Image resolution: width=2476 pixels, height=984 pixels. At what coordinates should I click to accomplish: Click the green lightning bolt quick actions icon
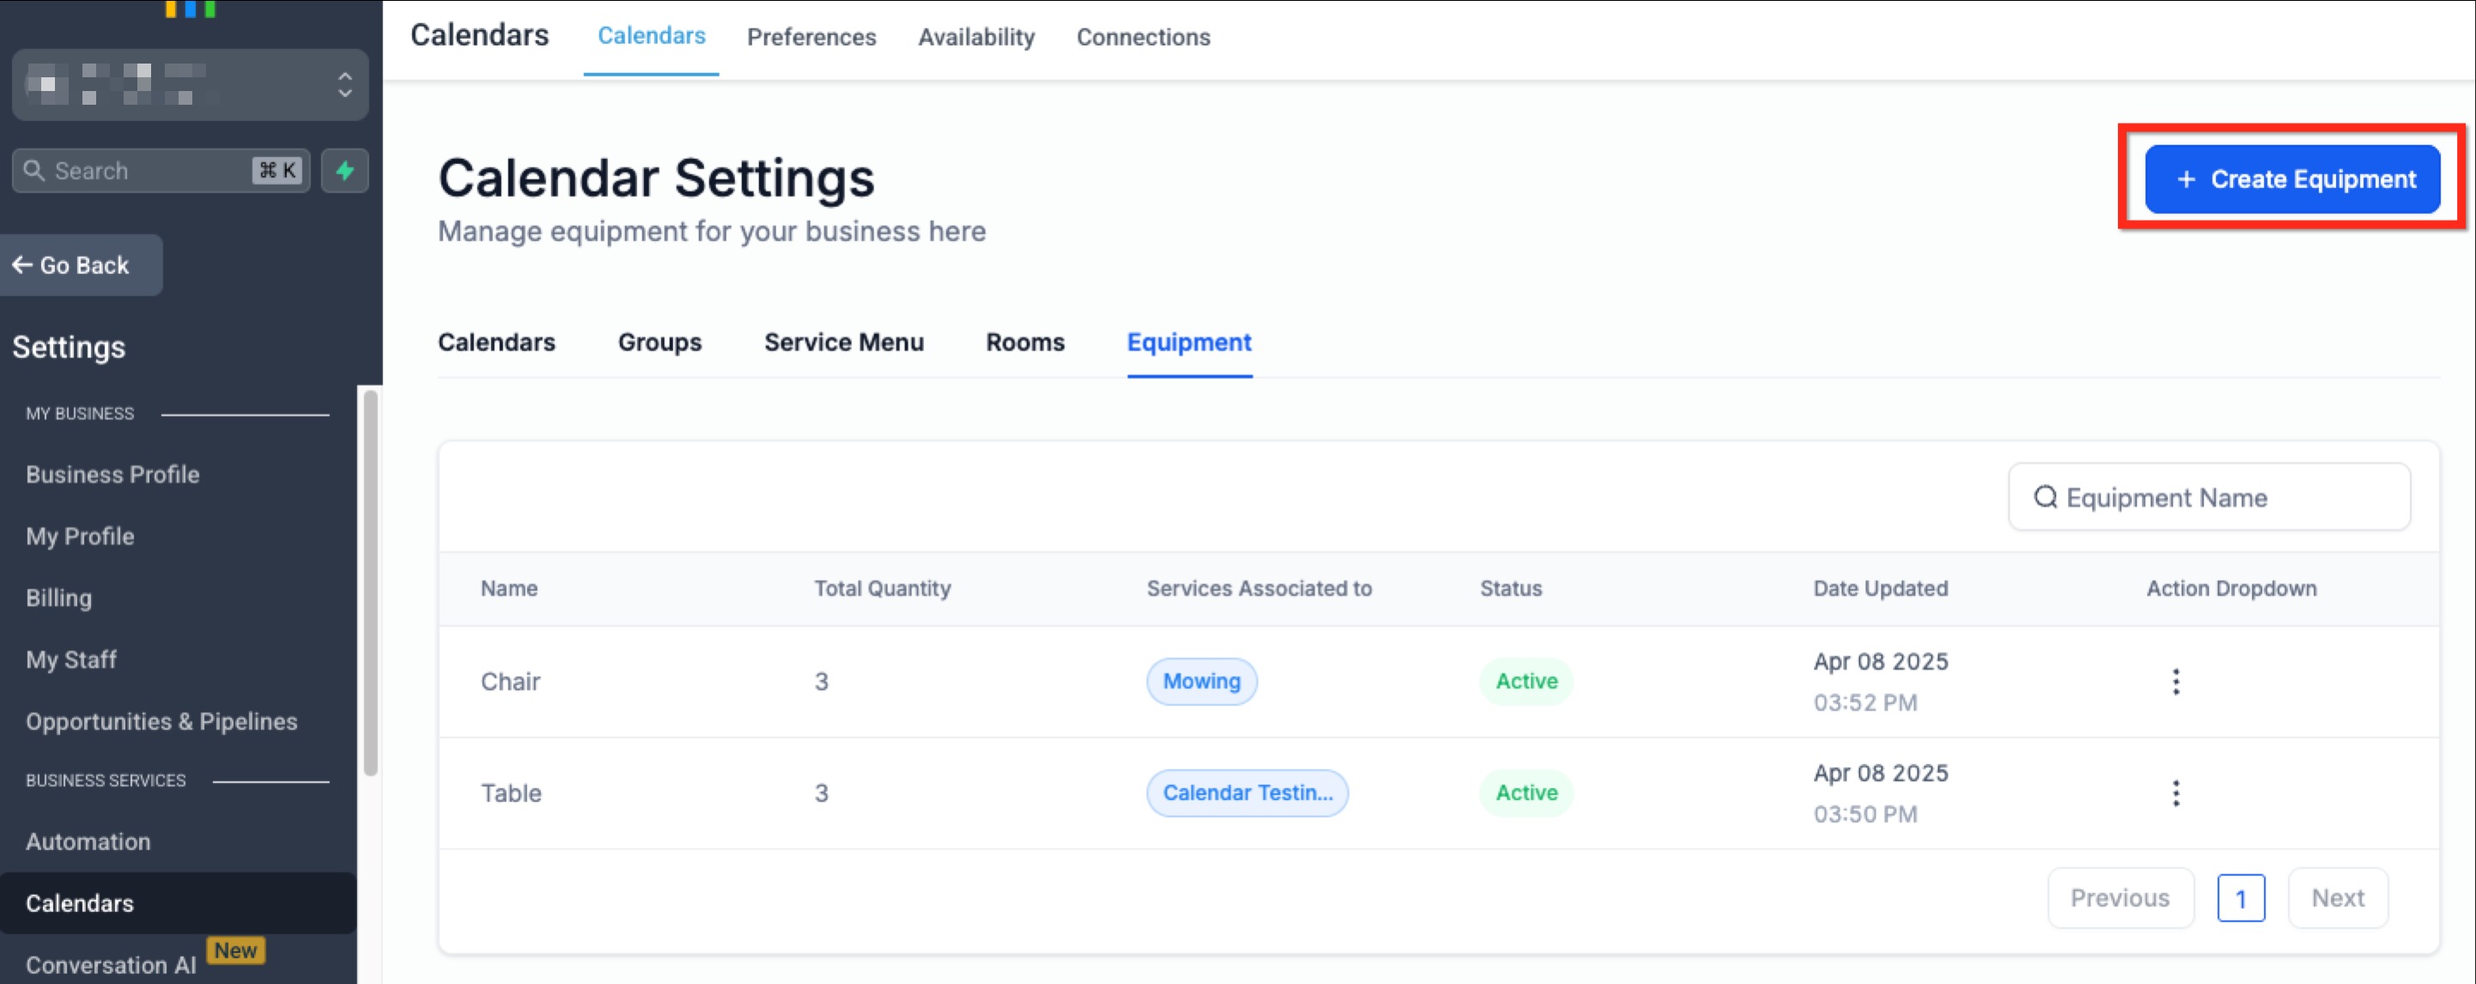pos(344,171)
